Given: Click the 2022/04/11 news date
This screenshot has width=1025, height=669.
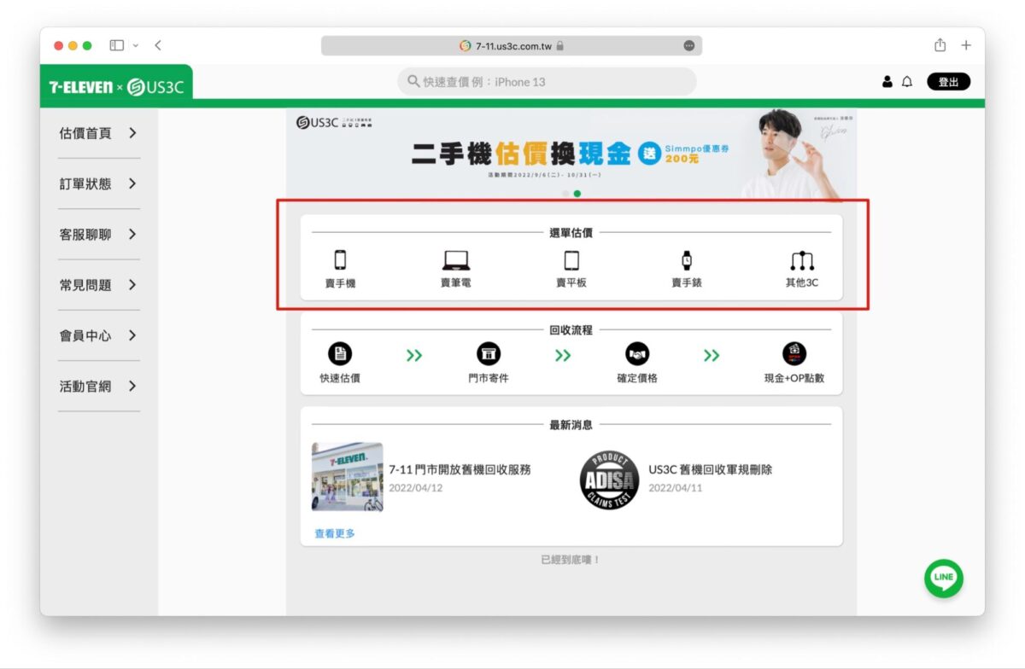Looking at the screenshot, I should 676,488.
